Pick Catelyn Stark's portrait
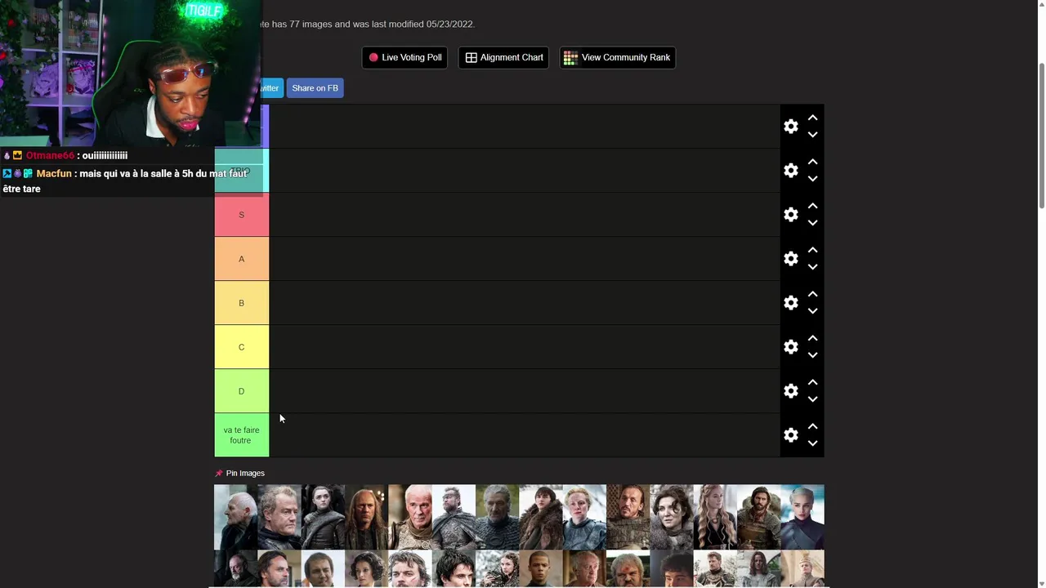The height and width of the screenshot is (588, 1046). (671, 517)
